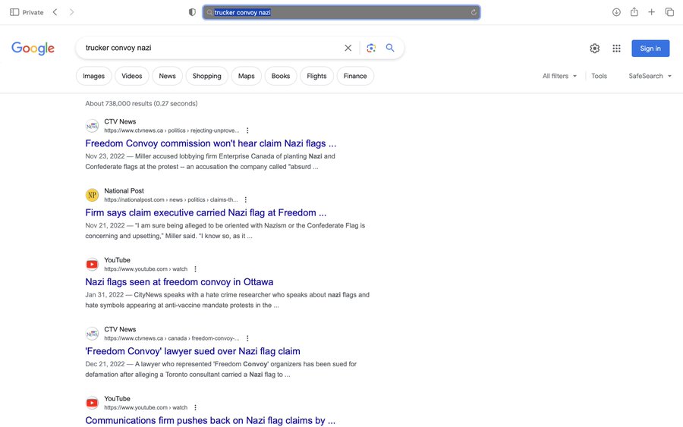Open the Google apps grid

tap(616, 49)
